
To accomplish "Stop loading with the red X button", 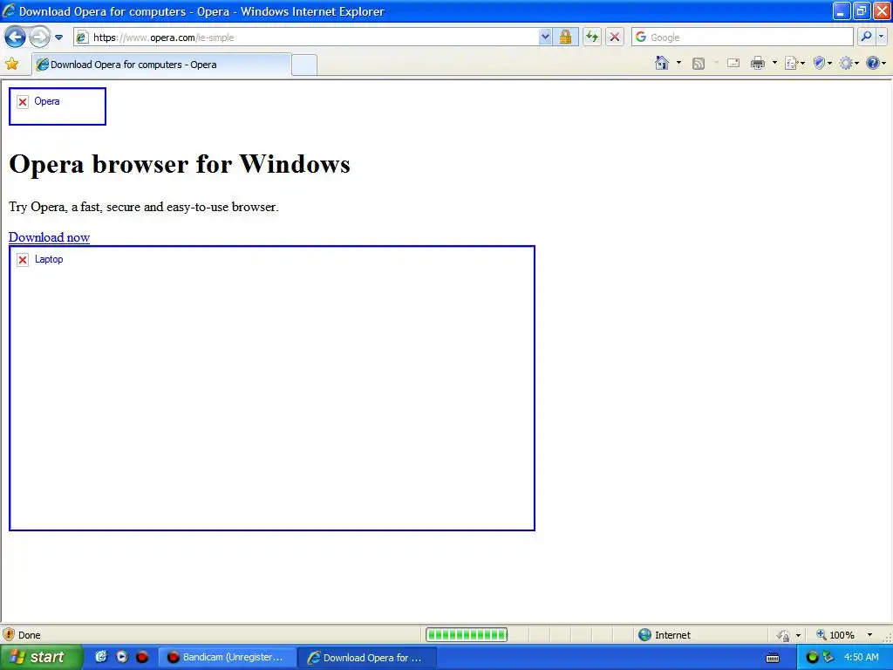I will (x=615, y=38).
